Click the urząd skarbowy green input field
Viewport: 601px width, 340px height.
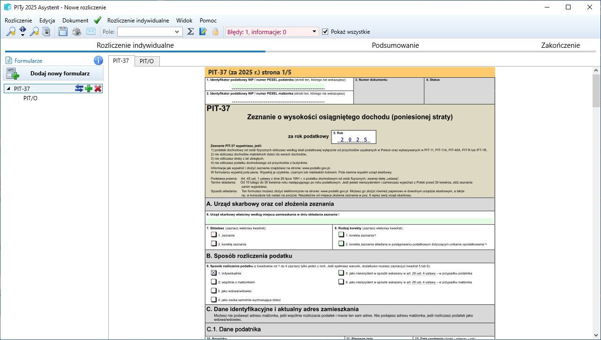349,221
